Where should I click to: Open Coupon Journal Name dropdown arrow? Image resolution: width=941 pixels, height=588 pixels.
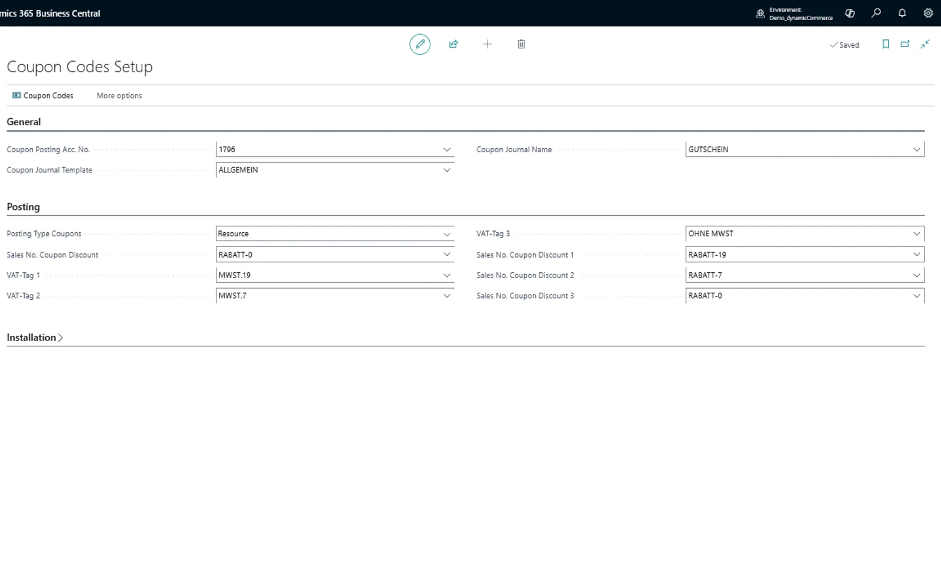click(917, 149)
